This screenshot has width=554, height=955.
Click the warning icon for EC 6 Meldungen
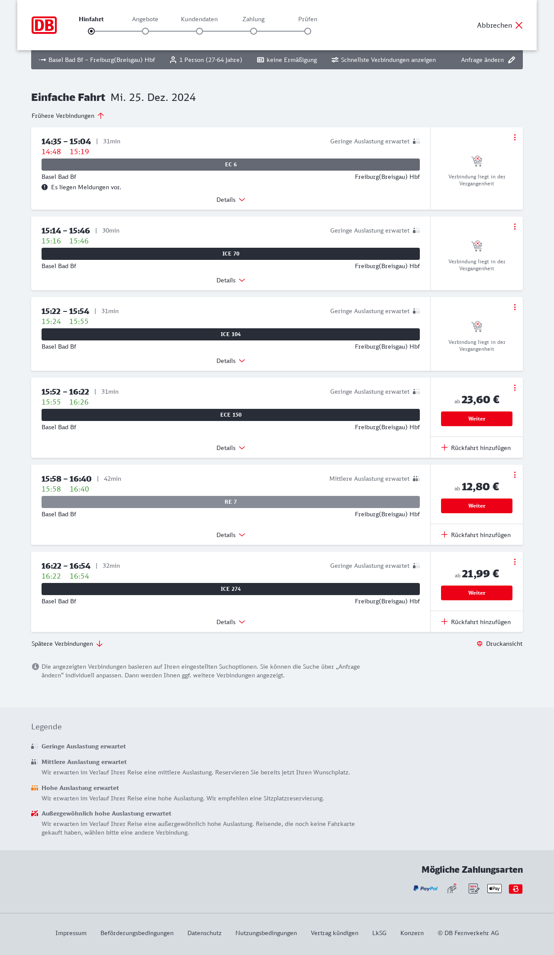point(45,187)
